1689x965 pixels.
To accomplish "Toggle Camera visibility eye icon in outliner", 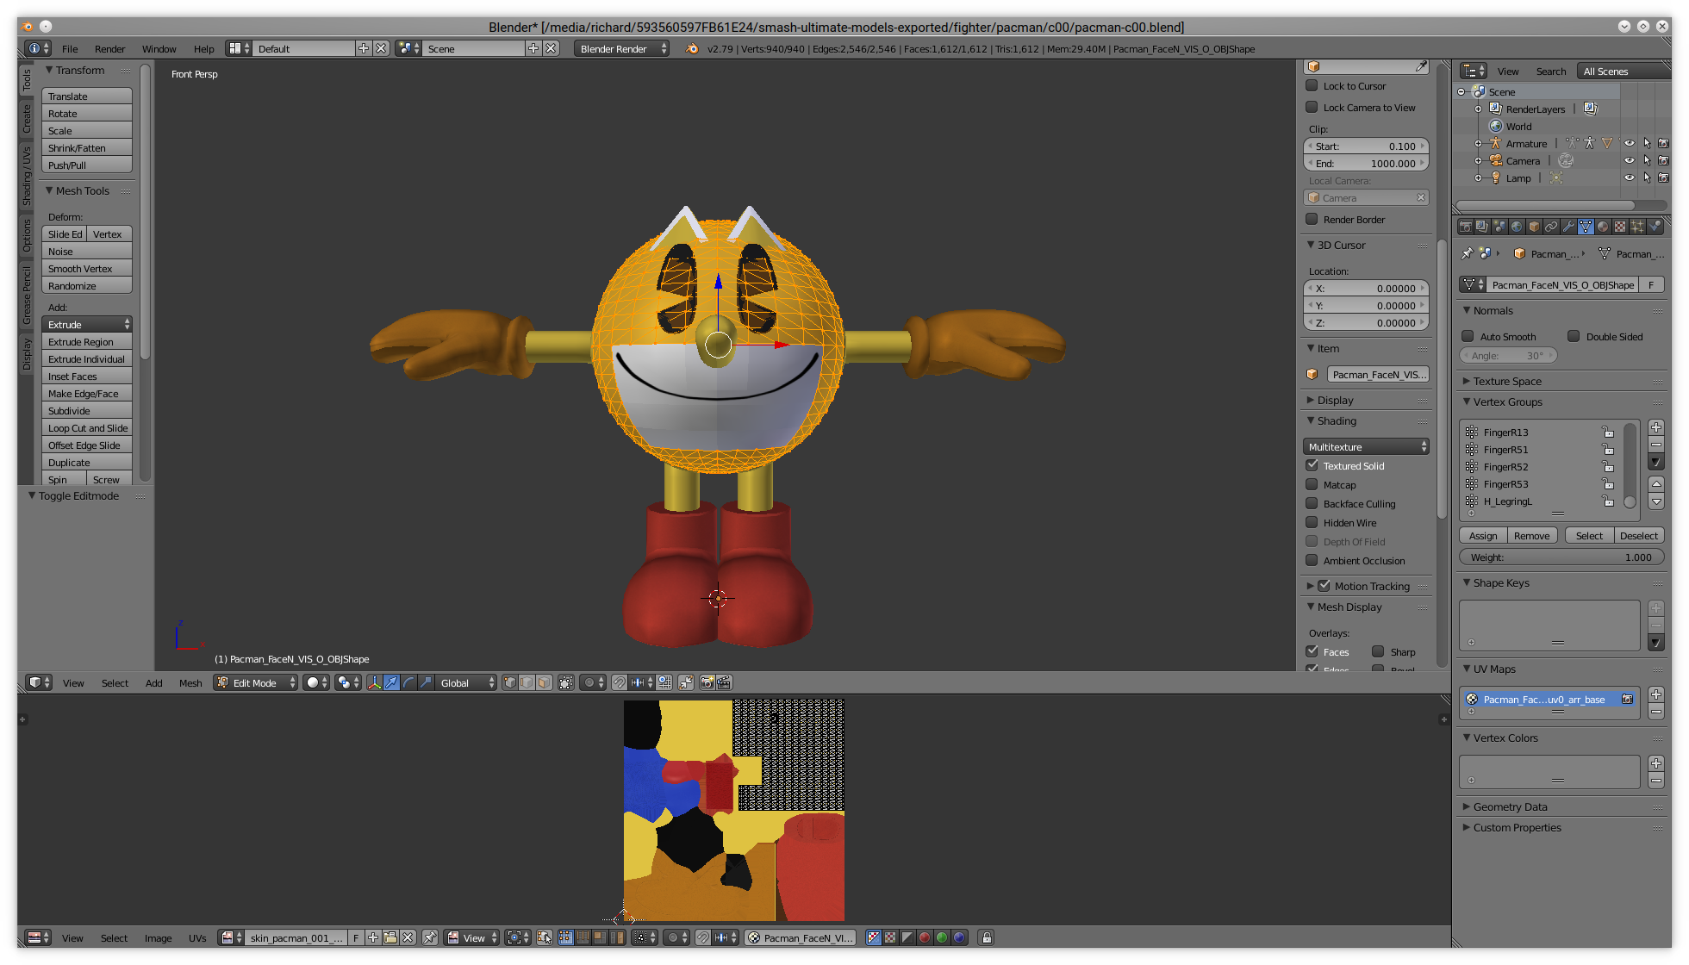I will (x=1629, y=161).
